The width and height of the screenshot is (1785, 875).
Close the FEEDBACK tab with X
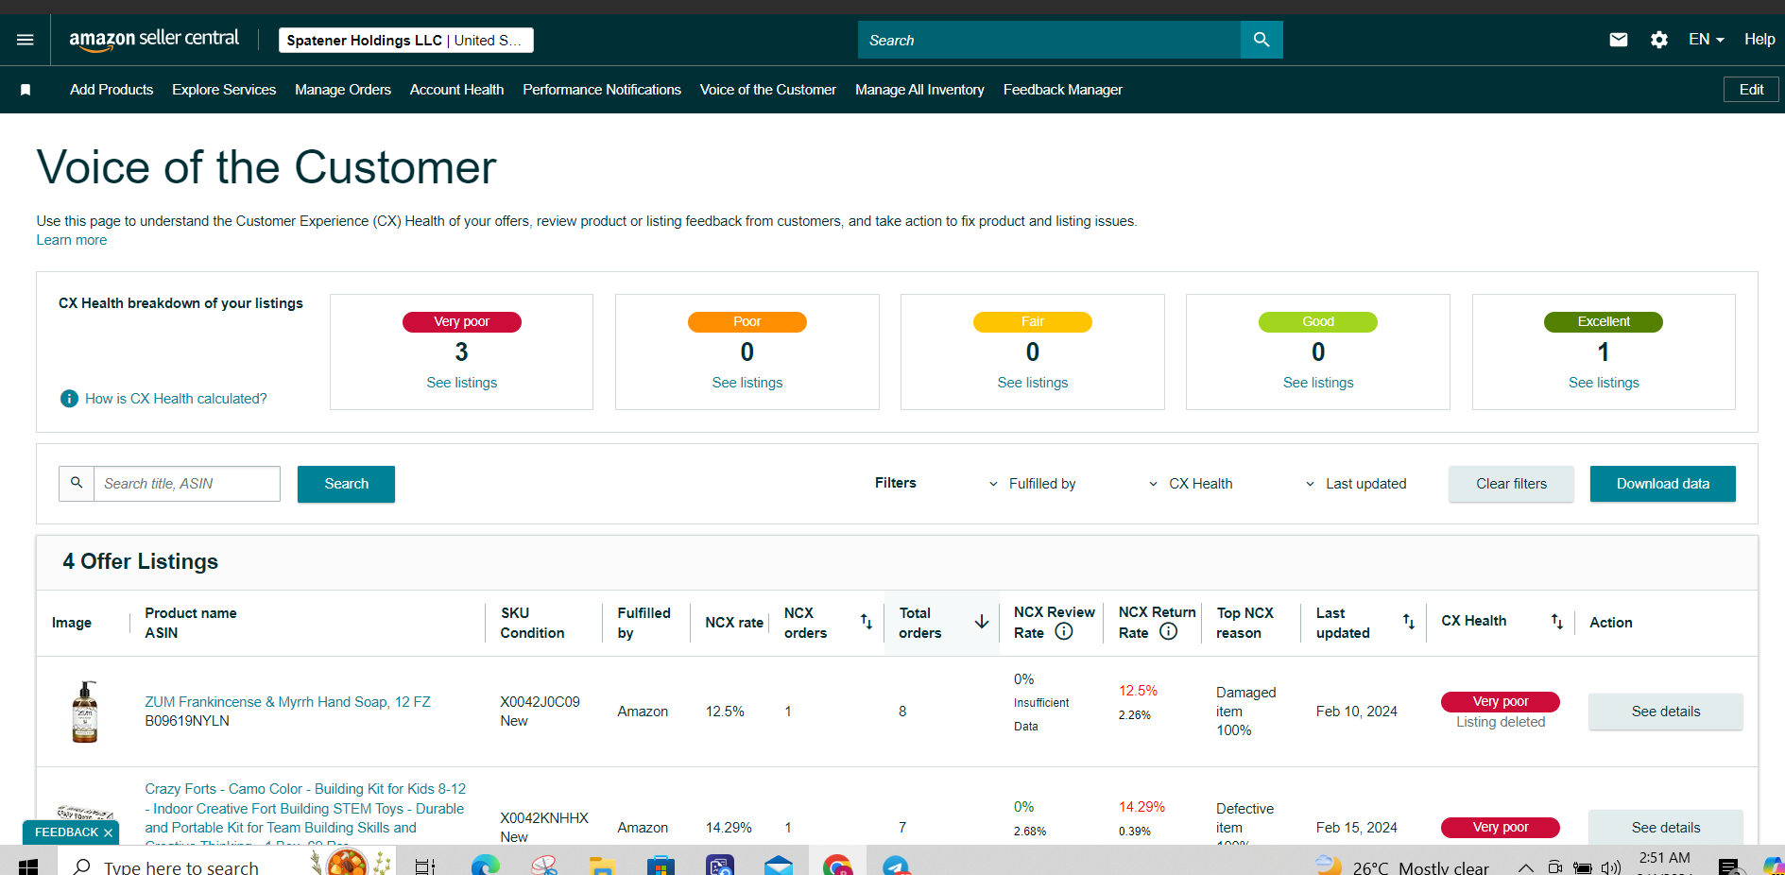click(x=109, y=832)
